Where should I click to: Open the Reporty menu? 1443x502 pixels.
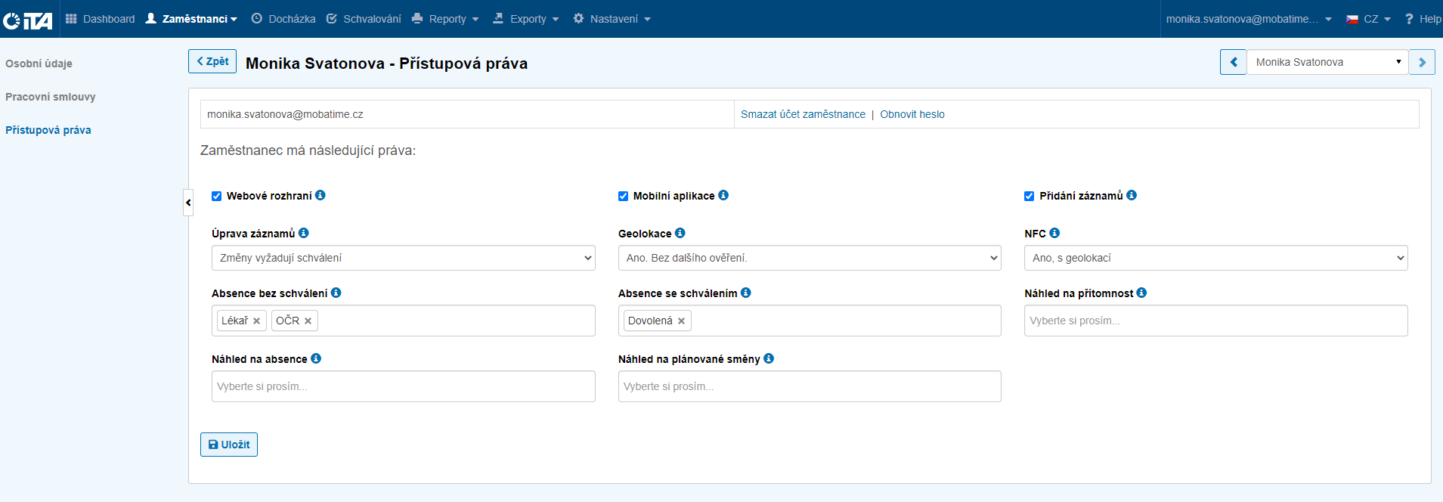446,19
